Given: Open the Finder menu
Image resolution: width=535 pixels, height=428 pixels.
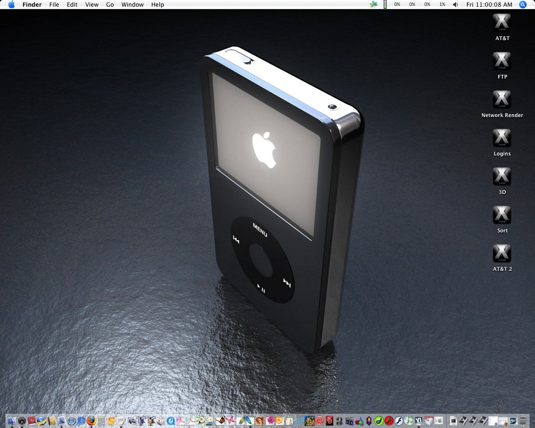Looking at the screenshot, I should 32,5.
